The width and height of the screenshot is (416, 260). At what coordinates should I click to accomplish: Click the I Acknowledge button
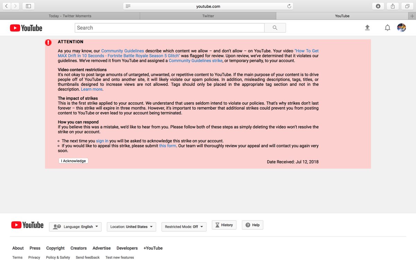click(73, 161)
